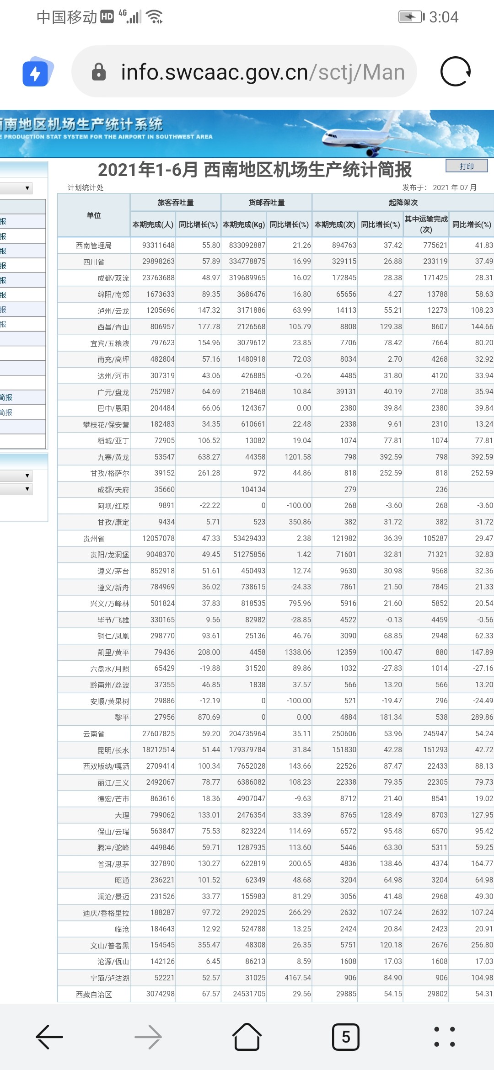Tap the forward arrow in bottom navigation
The height and width of the screenshot is (1070, 494).
tap(148, 1037)
